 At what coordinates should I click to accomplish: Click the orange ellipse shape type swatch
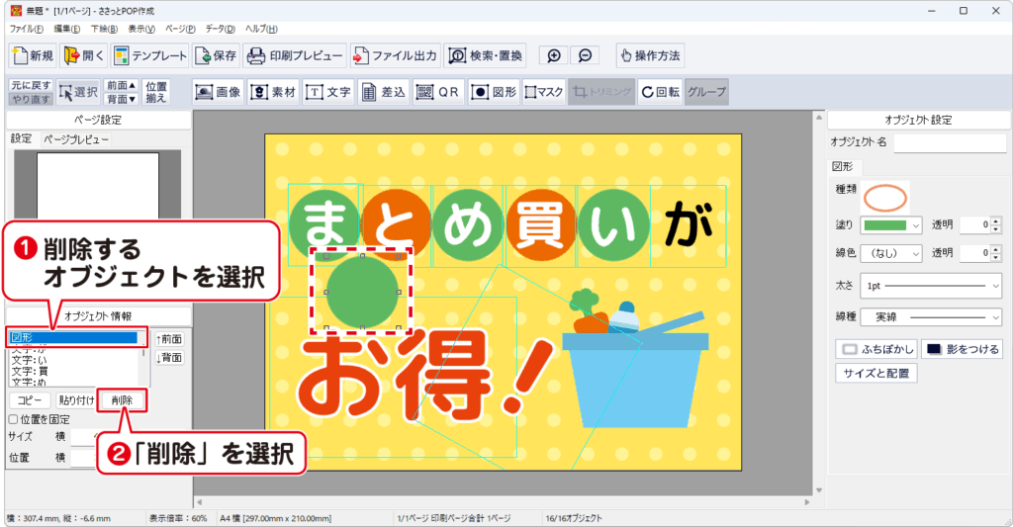tap(885, 196)
